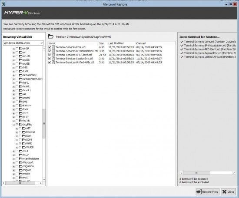Viewport: 239px width, 198px height.
Task: Click the SQM folder icon
Action: tap(24, 140)
